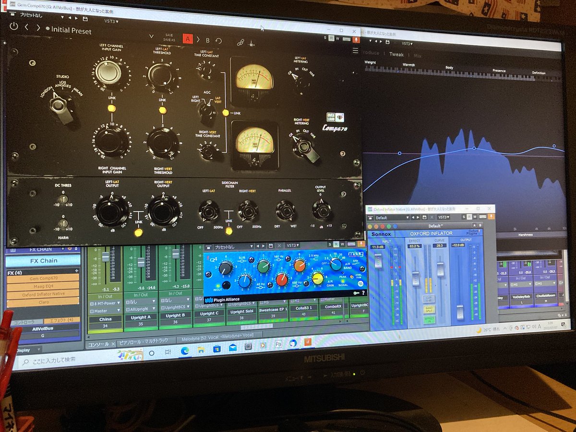Select Maag EQ4 in FX chain
This screenshot has width=576, height=432.
[x=43, y=287]
